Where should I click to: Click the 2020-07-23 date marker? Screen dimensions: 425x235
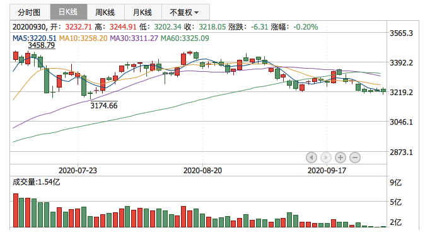pos(78,171)
